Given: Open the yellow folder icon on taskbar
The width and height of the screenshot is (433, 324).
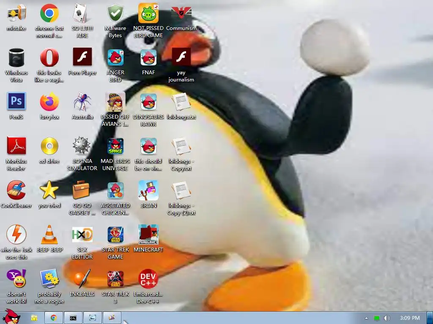Looking at the screenshot, I should pyautogui.click(x=34, y=318).
